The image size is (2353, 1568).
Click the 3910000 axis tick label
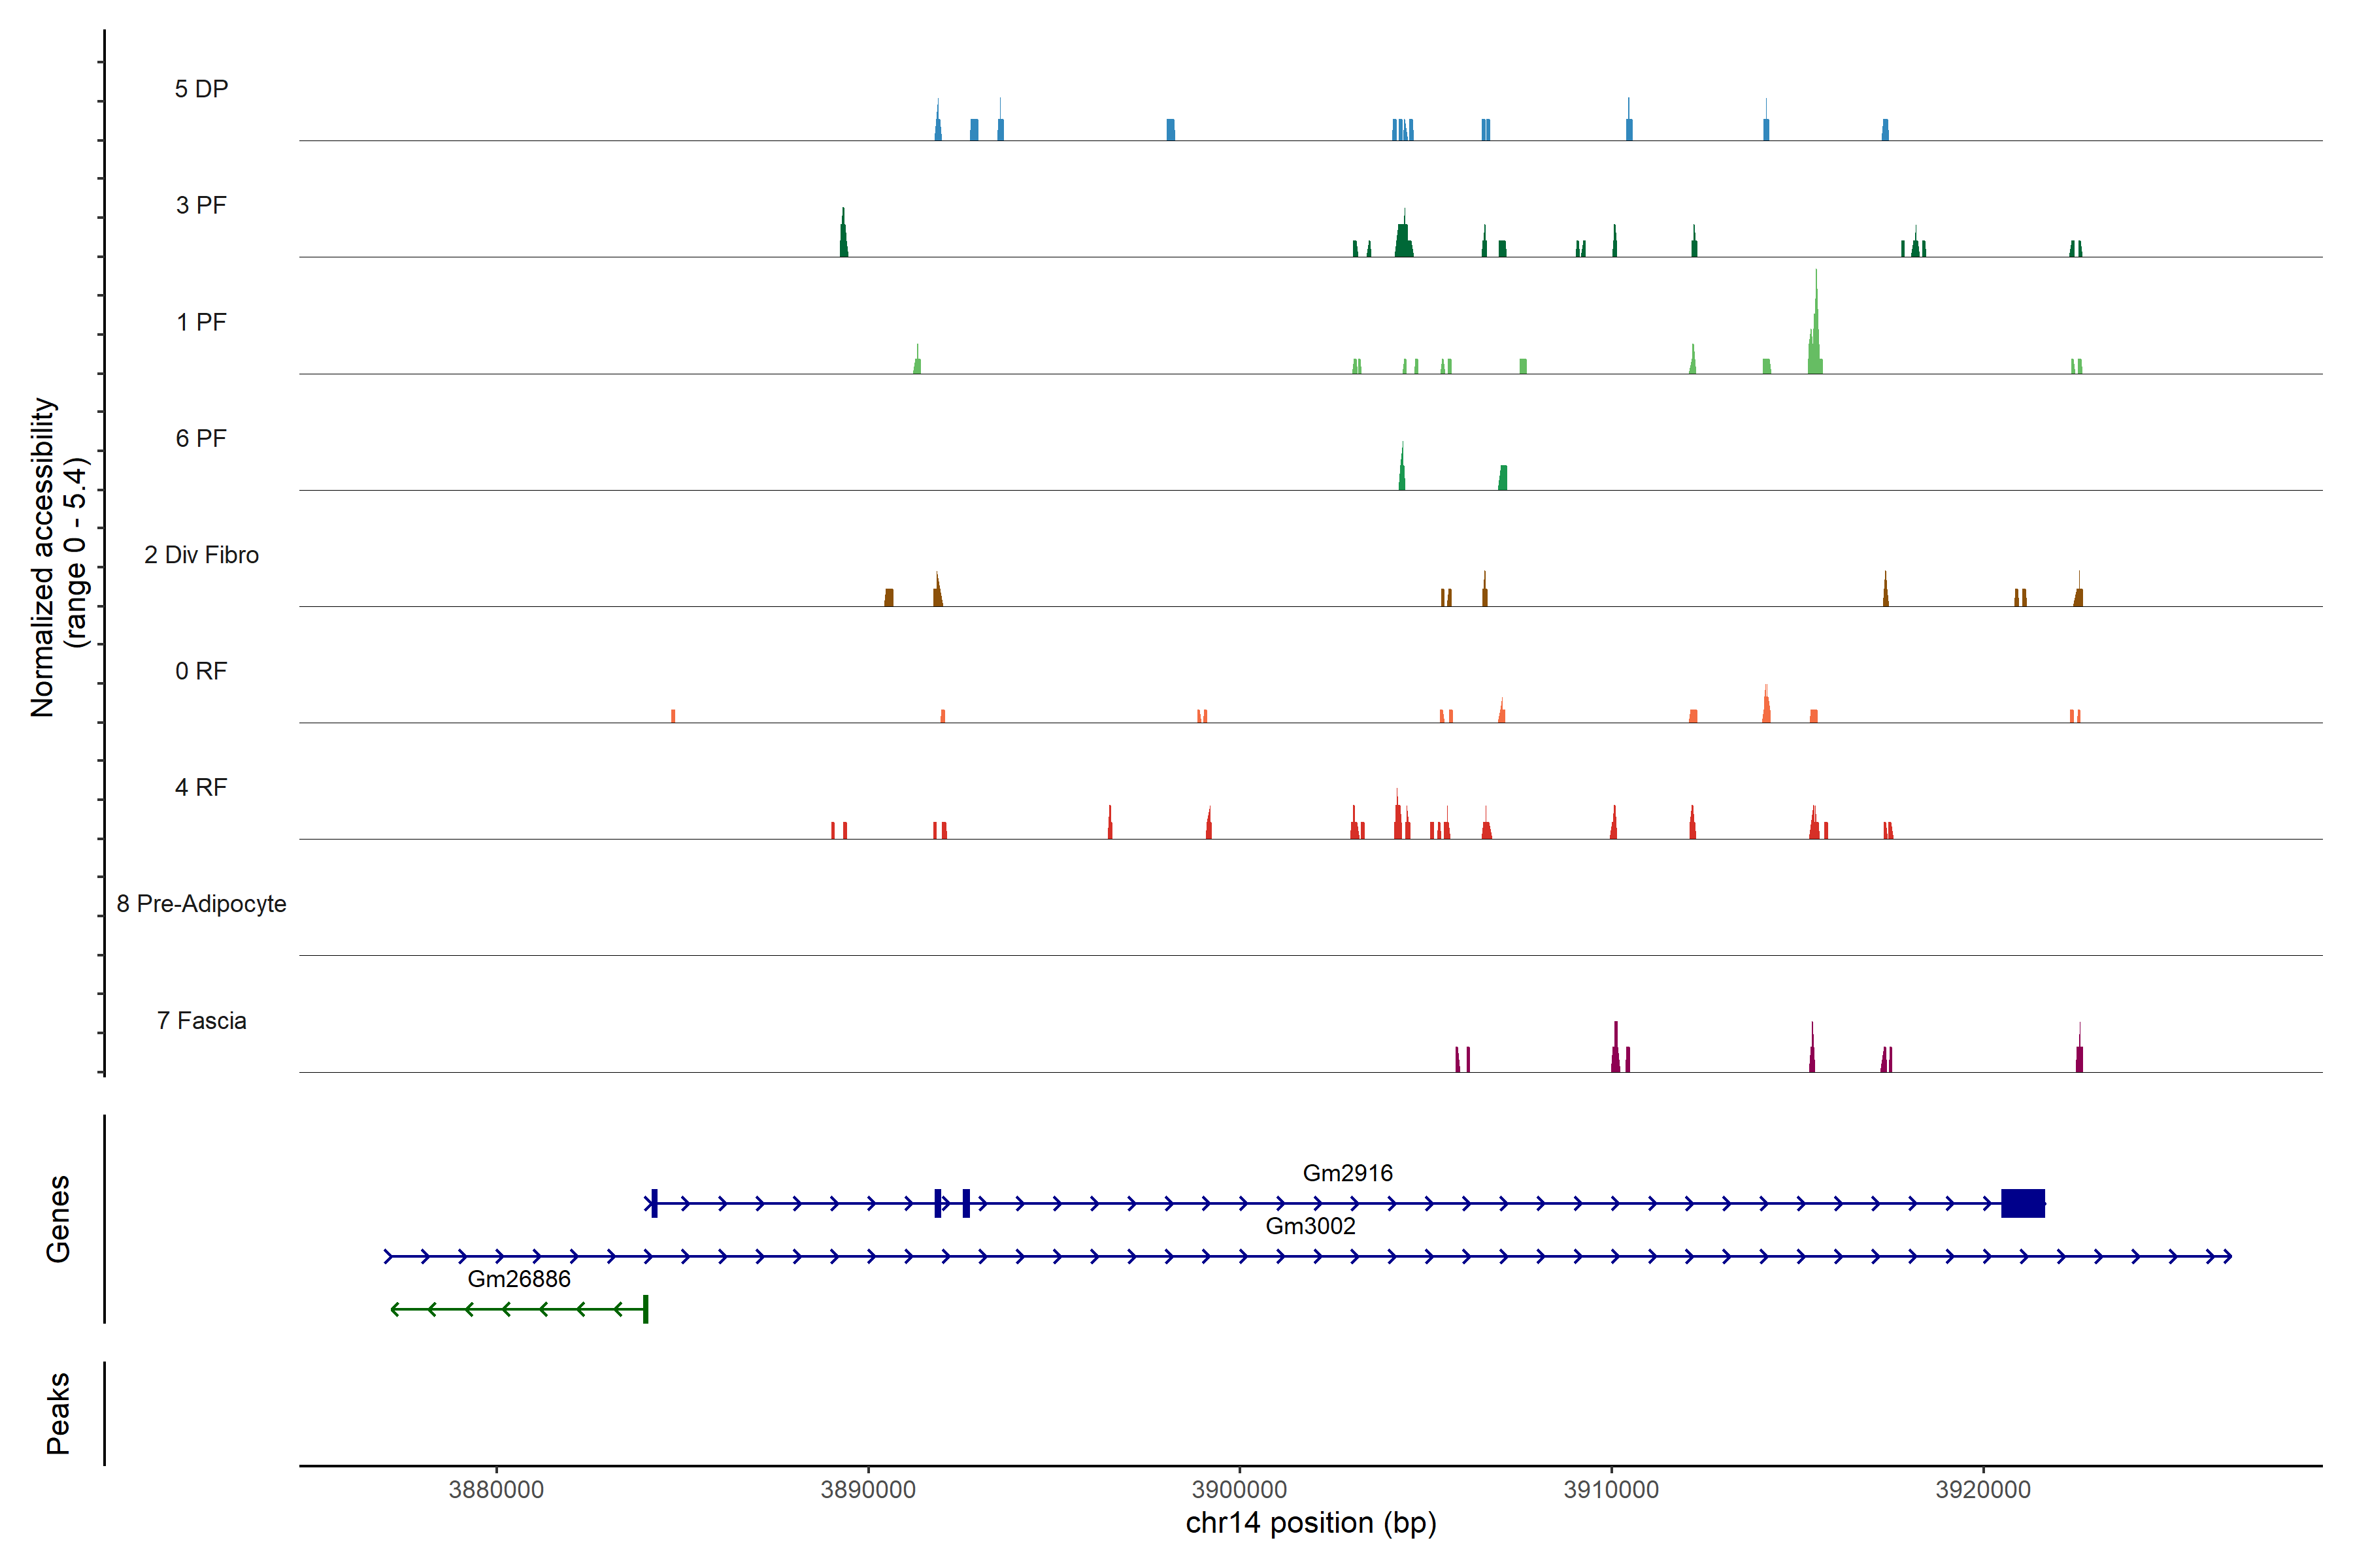(1610, 1489)
